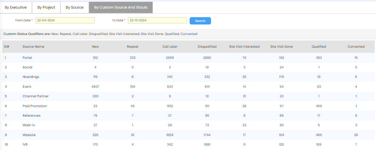This screenshot has height=150, width=376.
Task: Click the From Date input field
Action: click(65, 21)
